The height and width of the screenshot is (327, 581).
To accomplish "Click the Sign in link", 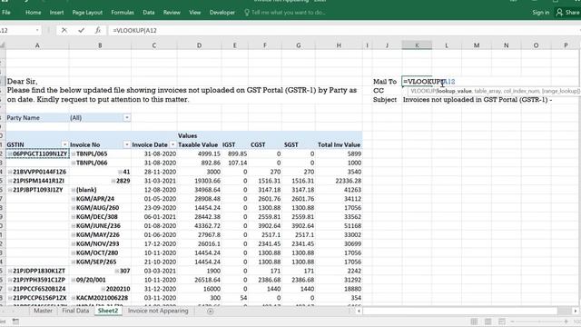I will tap(541, 13).
